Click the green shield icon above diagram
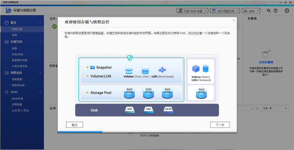This screenshot has height=150, width=294. pyautogui.click(x=130, y=58)
